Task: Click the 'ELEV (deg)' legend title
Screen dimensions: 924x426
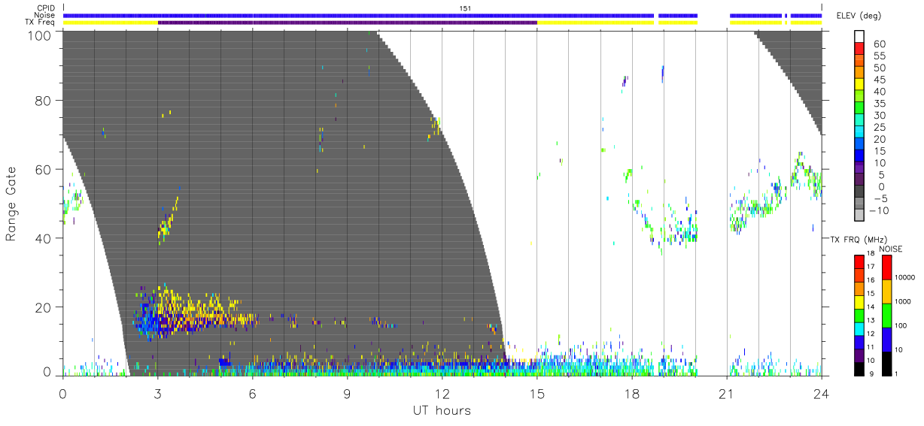Action: (x=859, y=16)
